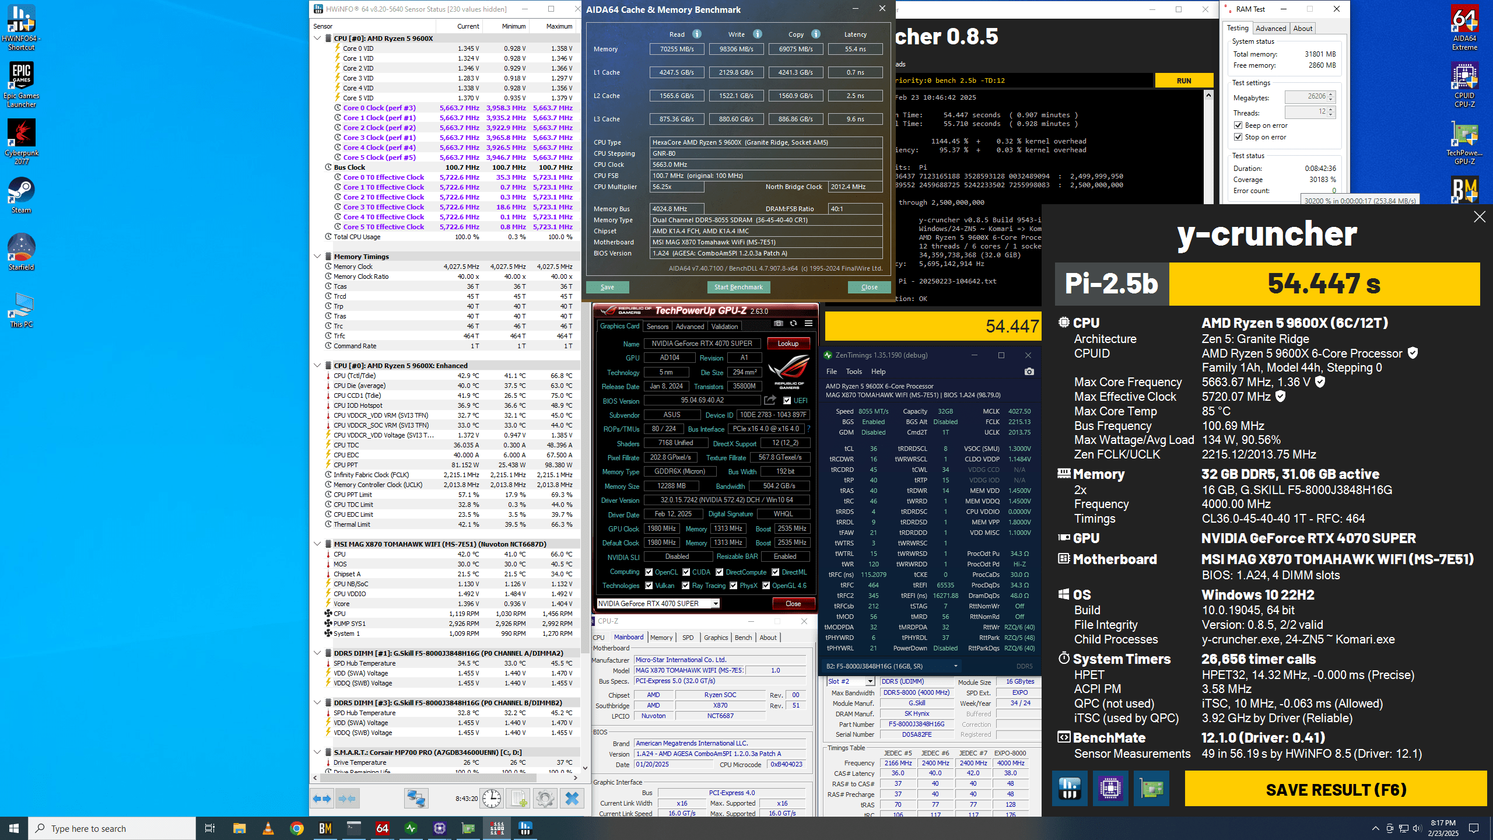Viewport: 1493px width, 840px height.
Task: Open HWiNFO logging sheet icon
Action: coord(518,799)
